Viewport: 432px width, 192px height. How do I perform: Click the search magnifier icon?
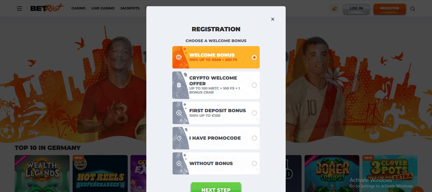tap(412, 9)
